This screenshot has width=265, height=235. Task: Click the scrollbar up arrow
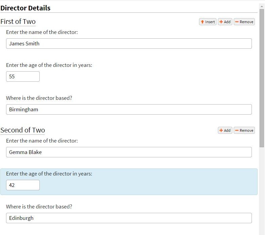coord(262,6)
